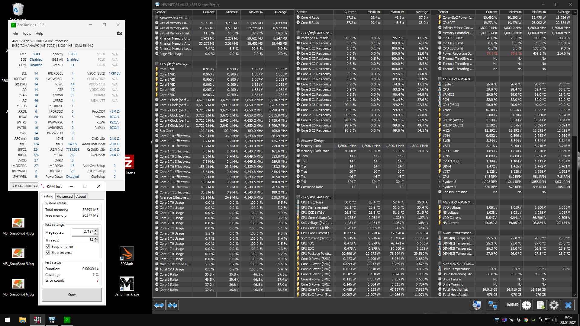Select the Memory Clock Ratio row
Screen dimensions: 580x326
point(362,151)
